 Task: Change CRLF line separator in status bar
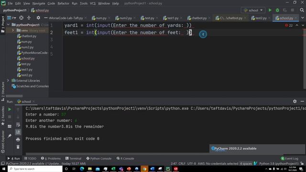tap(182, 163)
